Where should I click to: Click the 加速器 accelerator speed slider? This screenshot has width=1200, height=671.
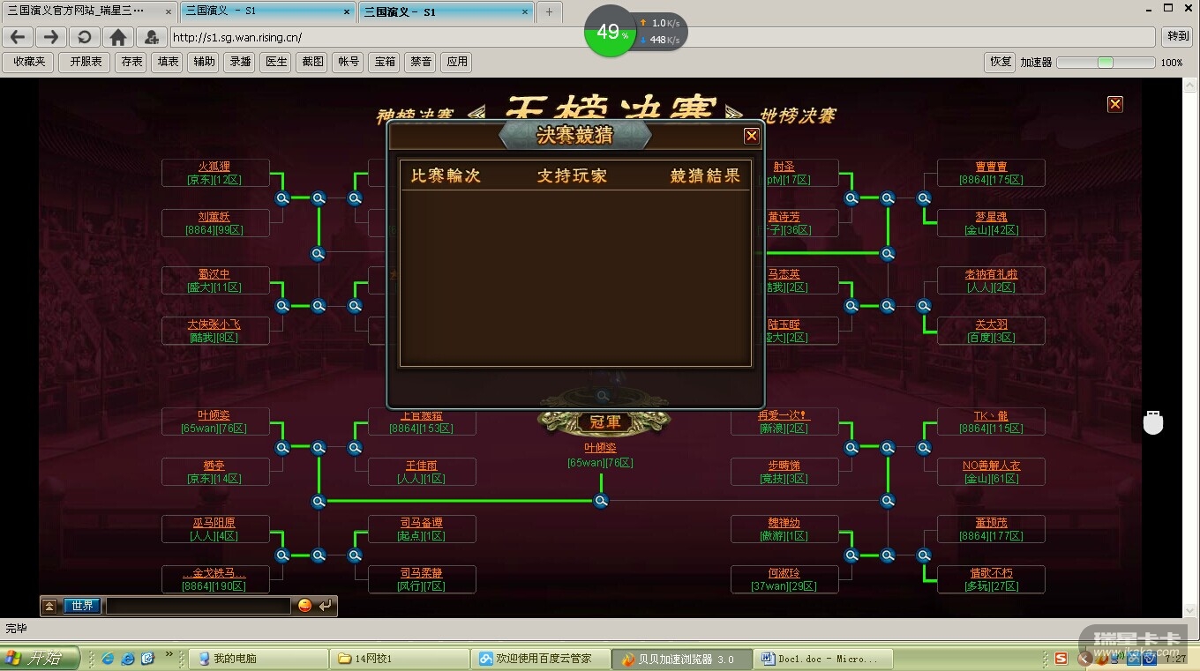point(1106,63)
